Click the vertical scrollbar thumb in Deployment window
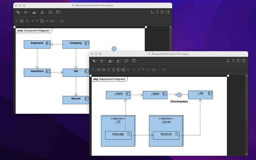This screenshot has height=160, width=256. pos(247,99)
